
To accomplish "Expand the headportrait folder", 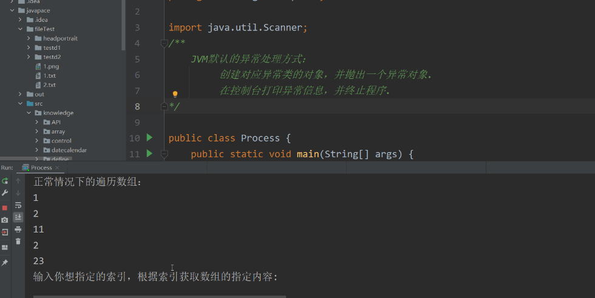I will coord(29,38).
